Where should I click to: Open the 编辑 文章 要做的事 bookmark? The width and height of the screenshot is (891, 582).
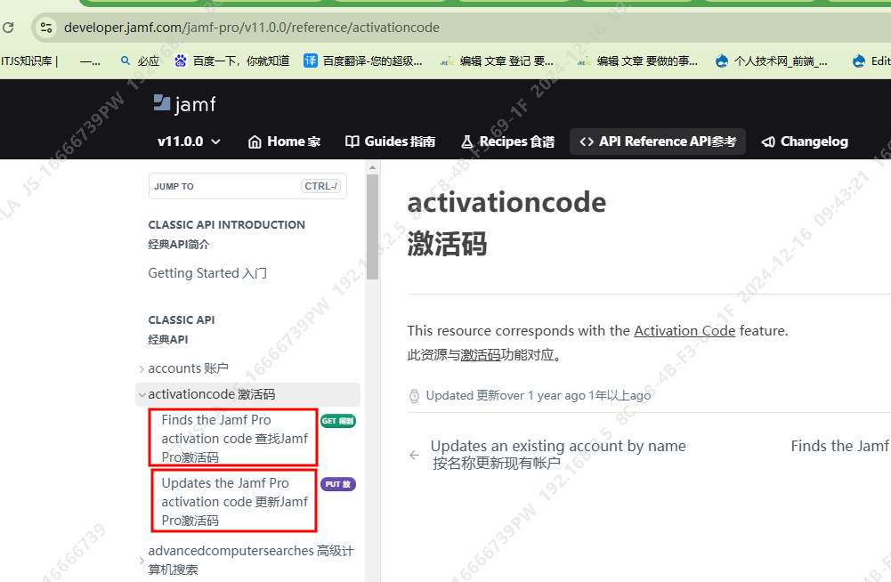pyautogui.click(x=638, y=61)
